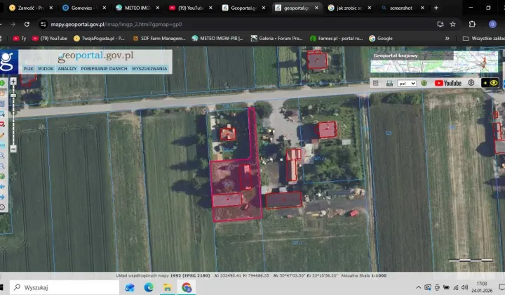505x295 pixels.
Task: Expand the bookmarks overflow chevron
Action: [447, 38]
